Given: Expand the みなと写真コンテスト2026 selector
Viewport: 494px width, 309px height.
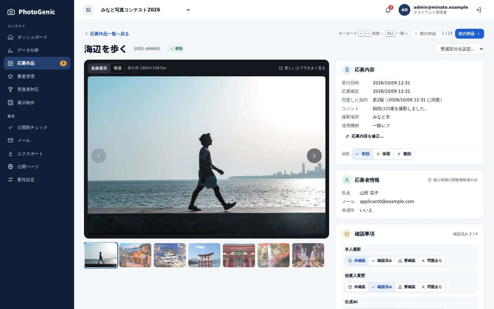Looking at the screenshot, I should 145,10.
